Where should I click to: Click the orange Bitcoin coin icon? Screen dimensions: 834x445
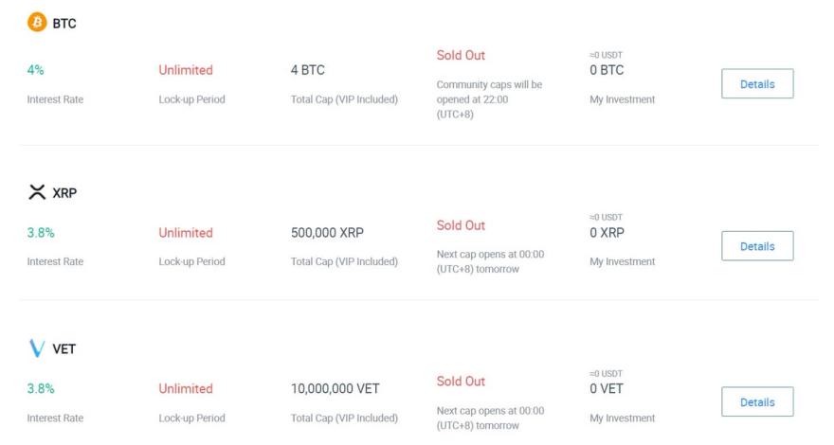(x=36, y=24)
